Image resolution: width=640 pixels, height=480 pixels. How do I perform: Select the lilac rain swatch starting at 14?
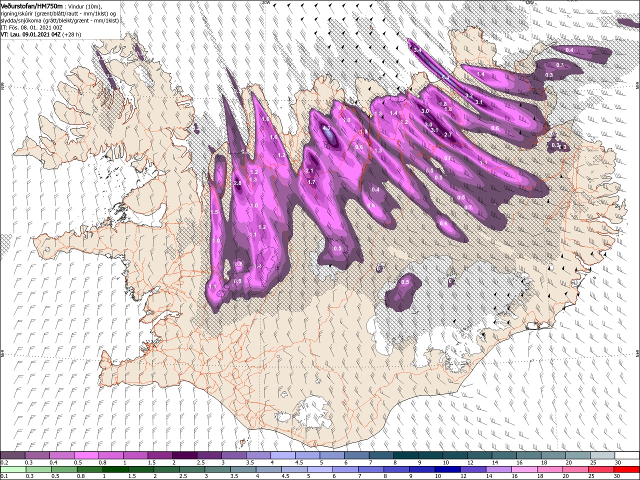point(498,469)
